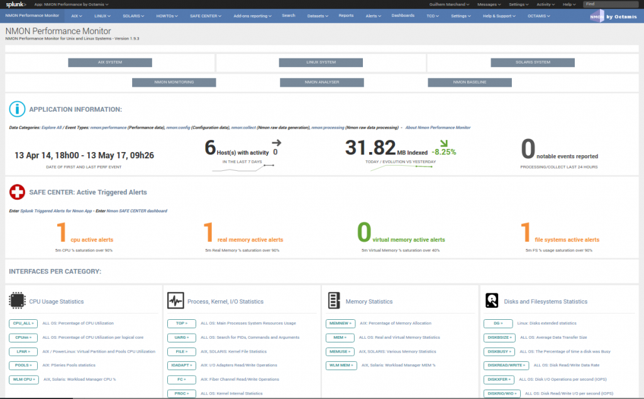
Task: Click the Disks and Filesystems drive icon
Action: coord(492,301)
